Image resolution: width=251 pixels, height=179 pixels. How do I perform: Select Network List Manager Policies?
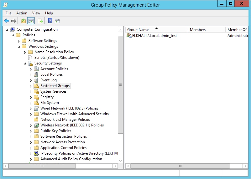pos(65,120)
